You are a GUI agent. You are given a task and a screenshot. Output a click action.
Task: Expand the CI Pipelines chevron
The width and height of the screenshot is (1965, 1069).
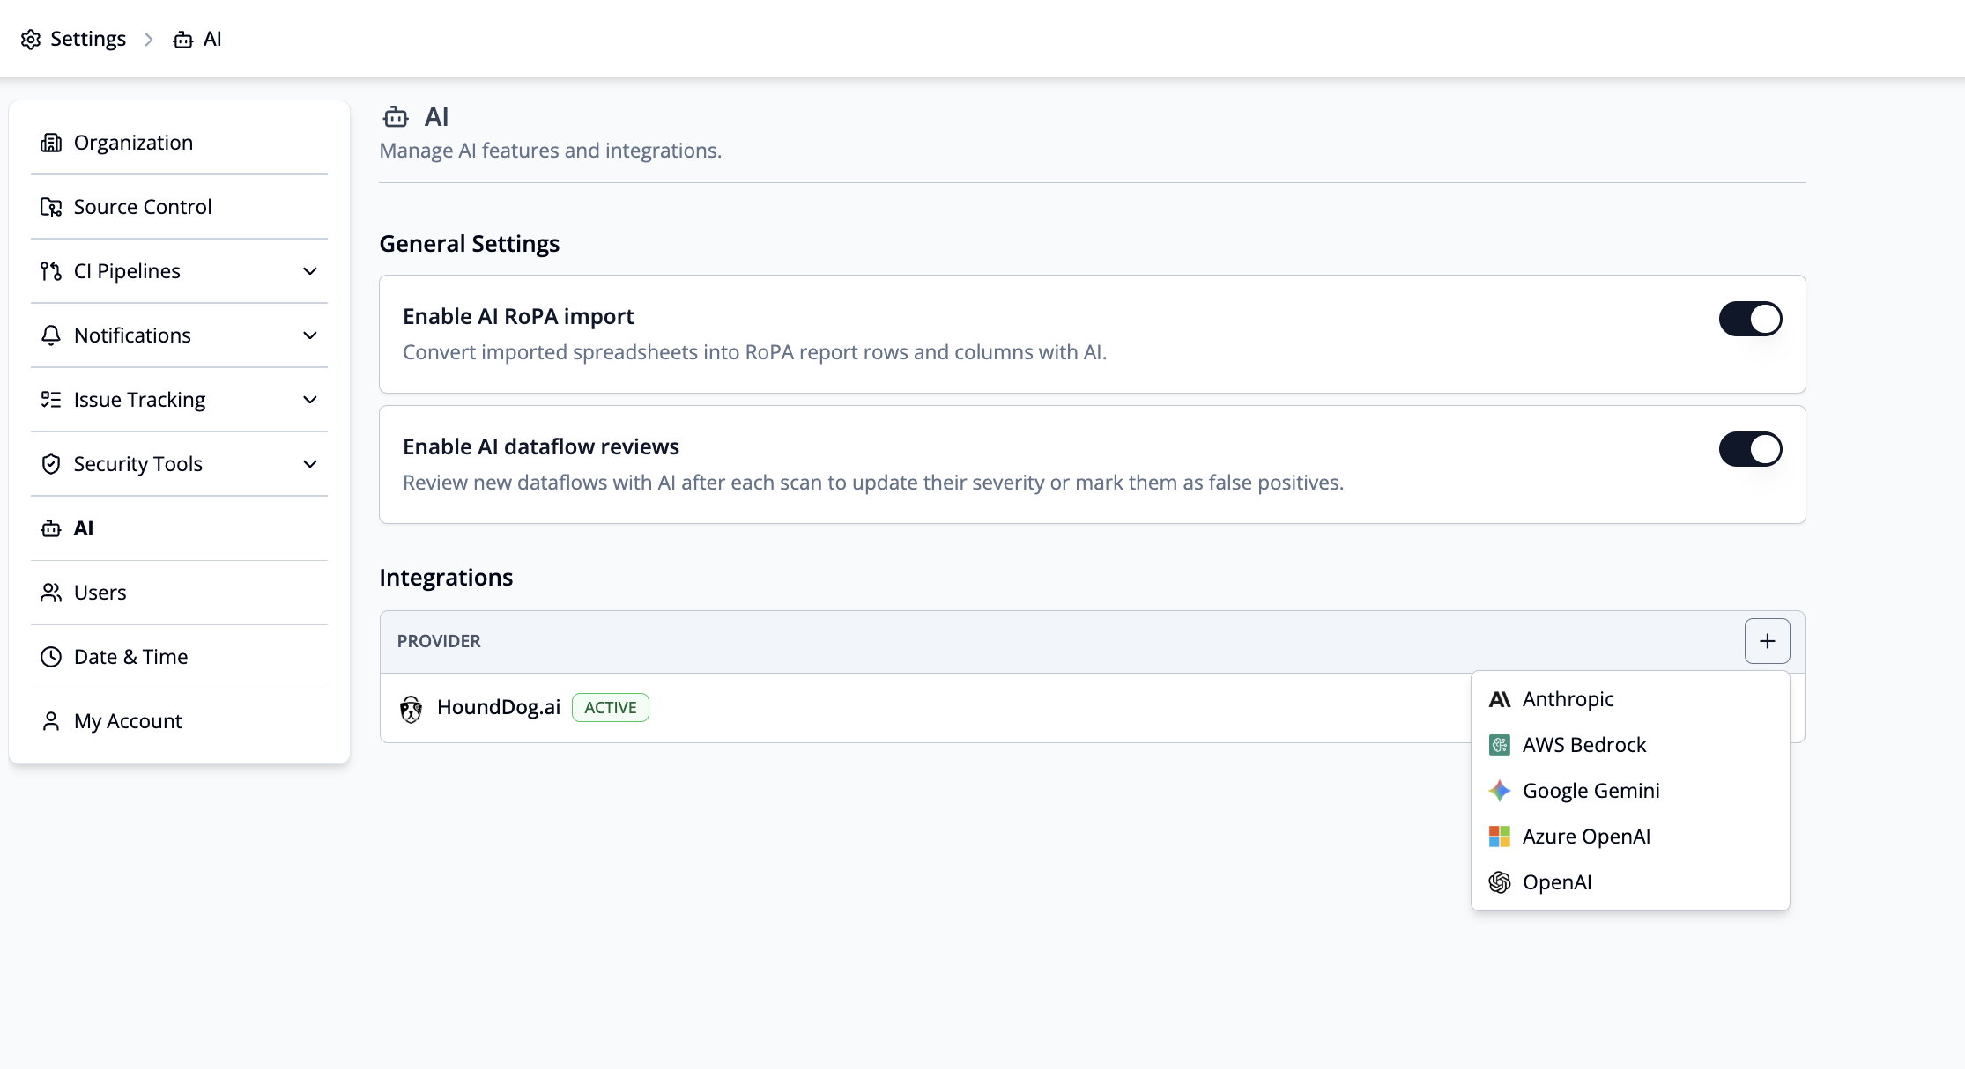point(310,271)
